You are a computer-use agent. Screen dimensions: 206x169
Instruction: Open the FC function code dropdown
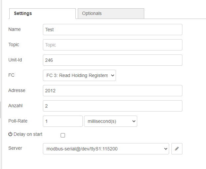click(x=79, y=75)
